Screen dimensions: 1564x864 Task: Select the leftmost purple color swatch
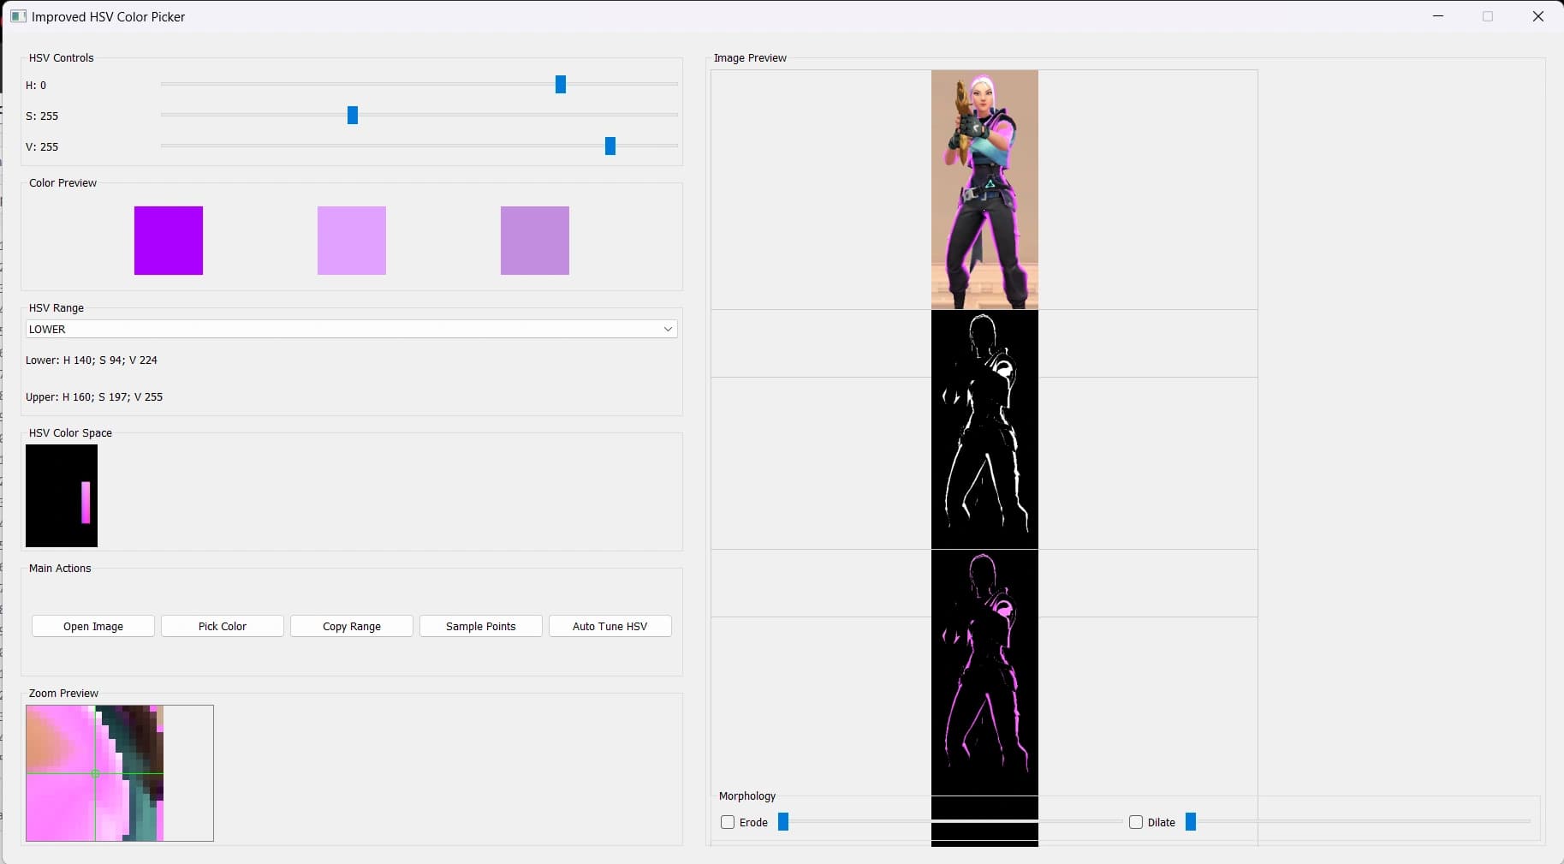(168, 241)
